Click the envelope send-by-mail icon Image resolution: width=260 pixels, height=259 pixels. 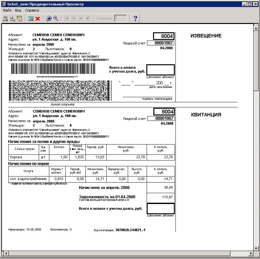pos(20,19)
